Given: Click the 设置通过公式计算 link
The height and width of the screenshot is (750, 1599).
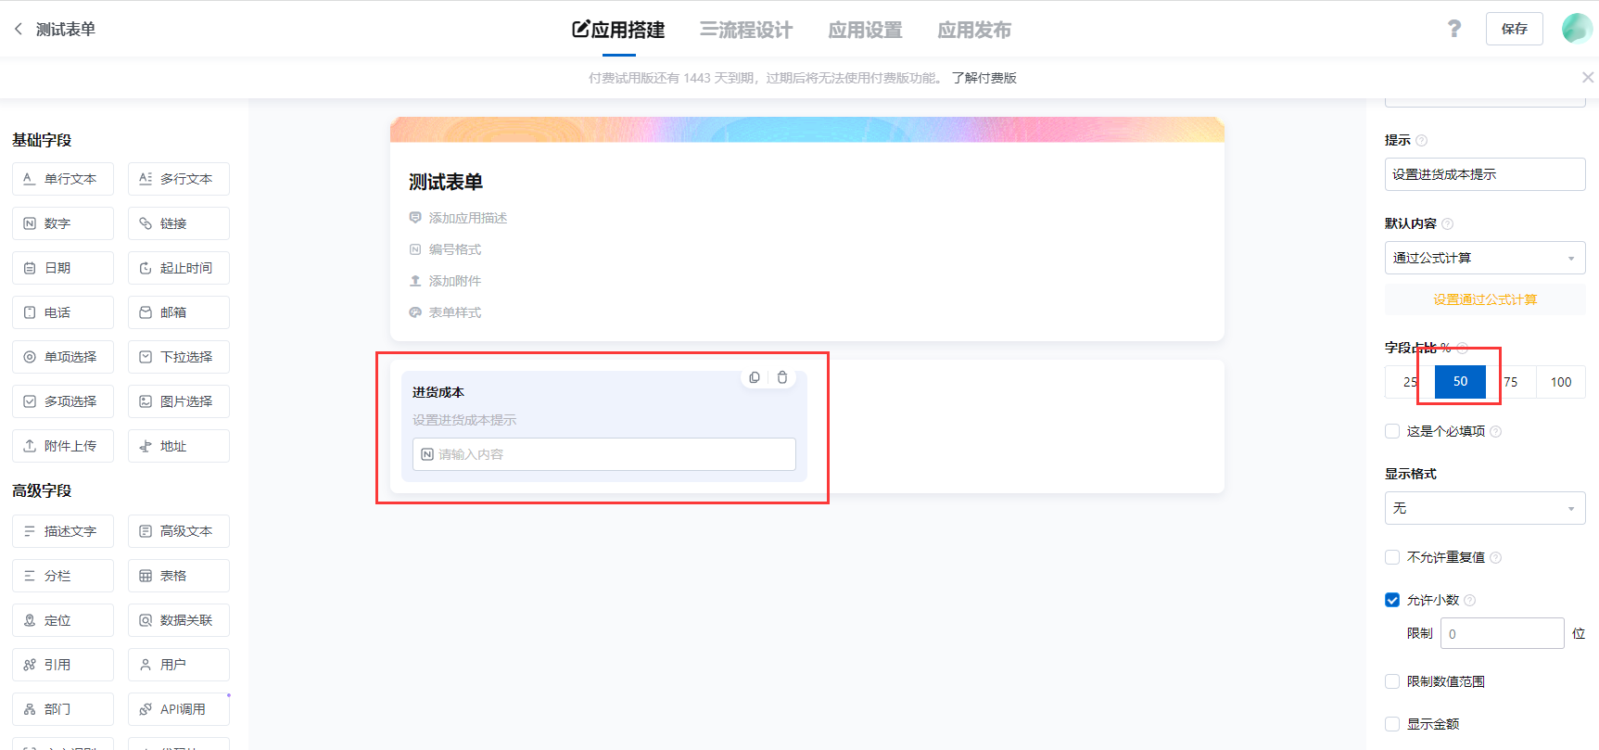Looking at the screenshot, I should pyautogui.click(x=1484, y=299).
